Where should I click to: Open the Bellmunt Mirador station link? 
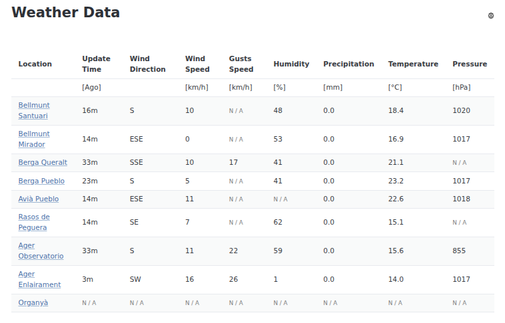coord(33,139)
